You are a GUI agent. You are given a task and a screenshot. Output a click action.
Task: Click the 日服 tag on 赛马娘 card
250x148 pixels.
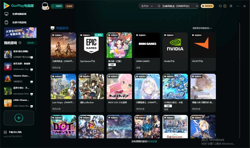pos(112,65)
